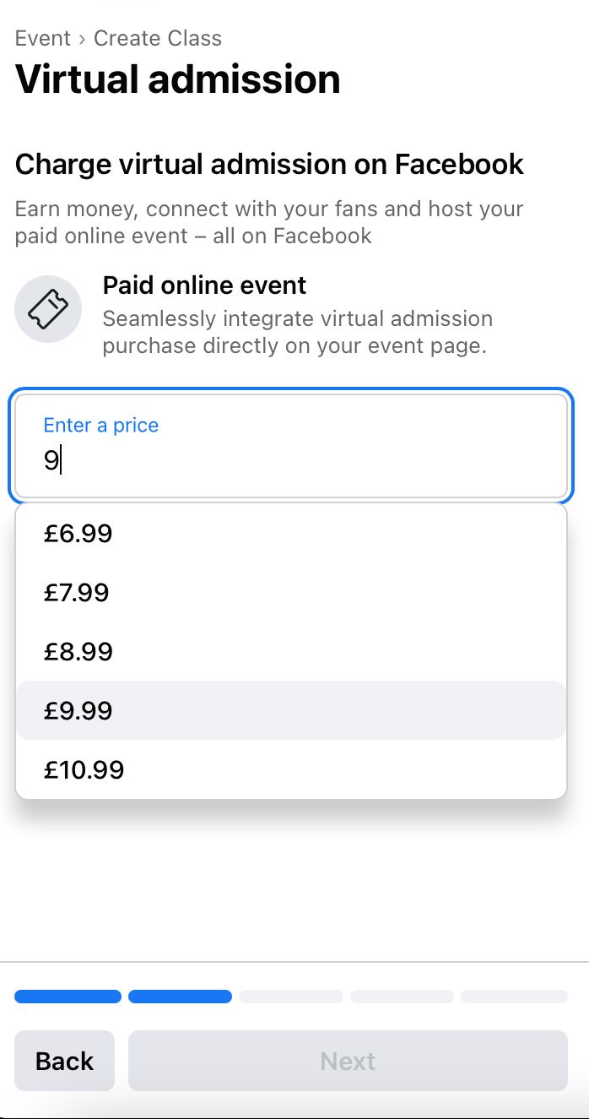Click the third grey progress step

click(x=291, y=997)
